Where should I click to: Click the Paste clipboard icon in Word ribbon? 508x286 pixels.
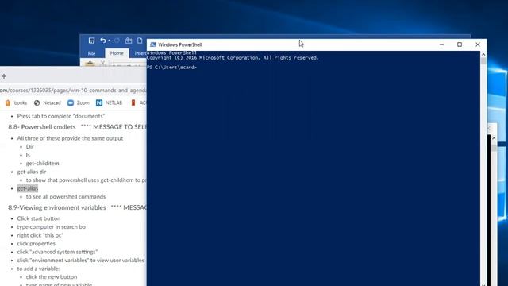[90, 63]
